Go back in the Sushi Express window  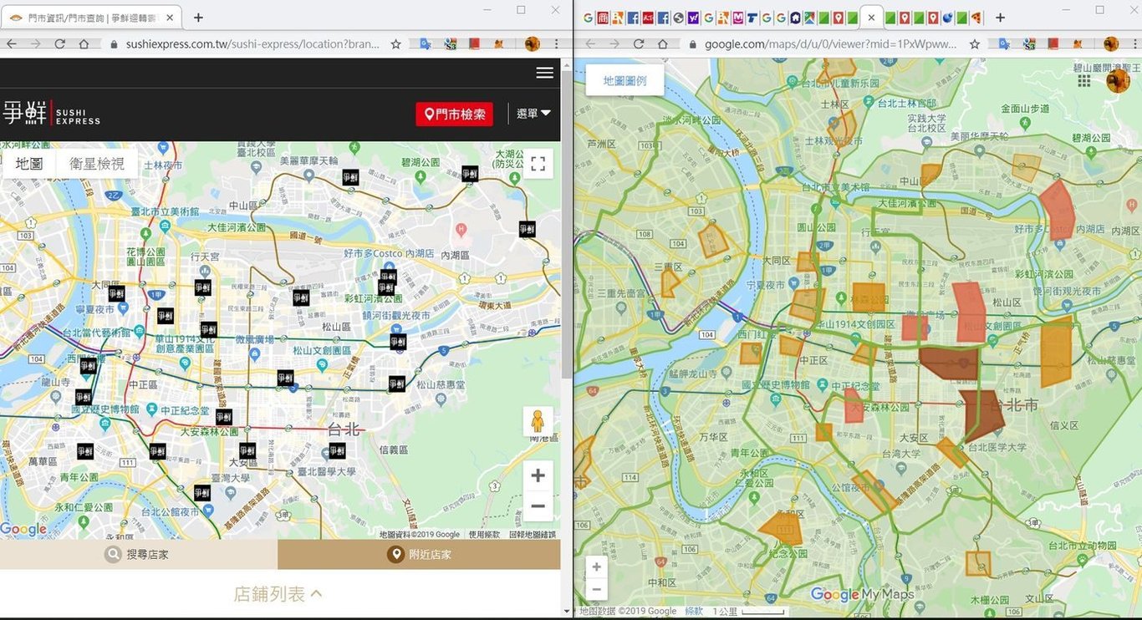click(x=12, y=43)
